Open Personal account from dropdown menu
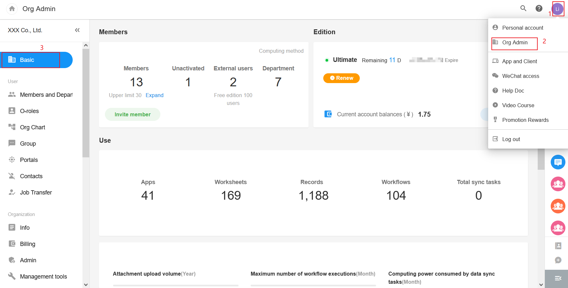 click(x=522, y=28)
